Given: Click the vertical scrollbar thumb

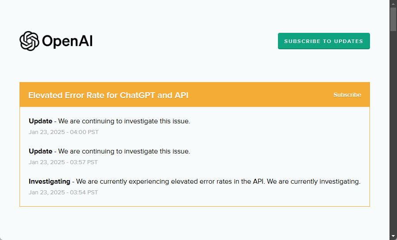Looking at the screenshot, I should [393, 19].
